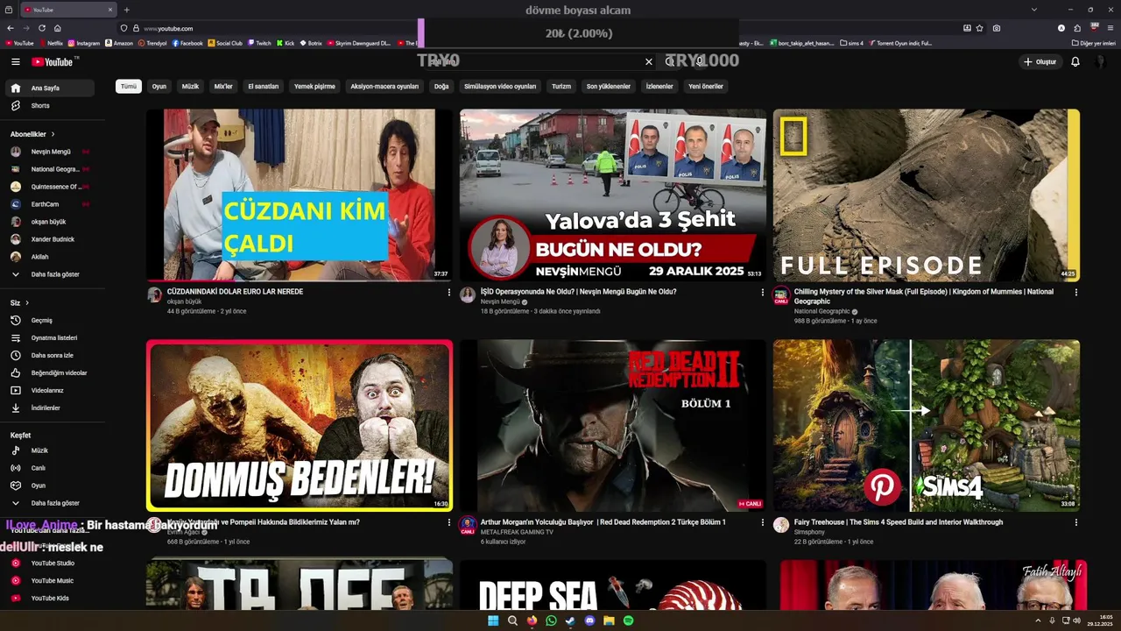1121x631 pixels.
Task: Expand Diğer yer imleri bookmarks folder
Action: point(1093,43)
